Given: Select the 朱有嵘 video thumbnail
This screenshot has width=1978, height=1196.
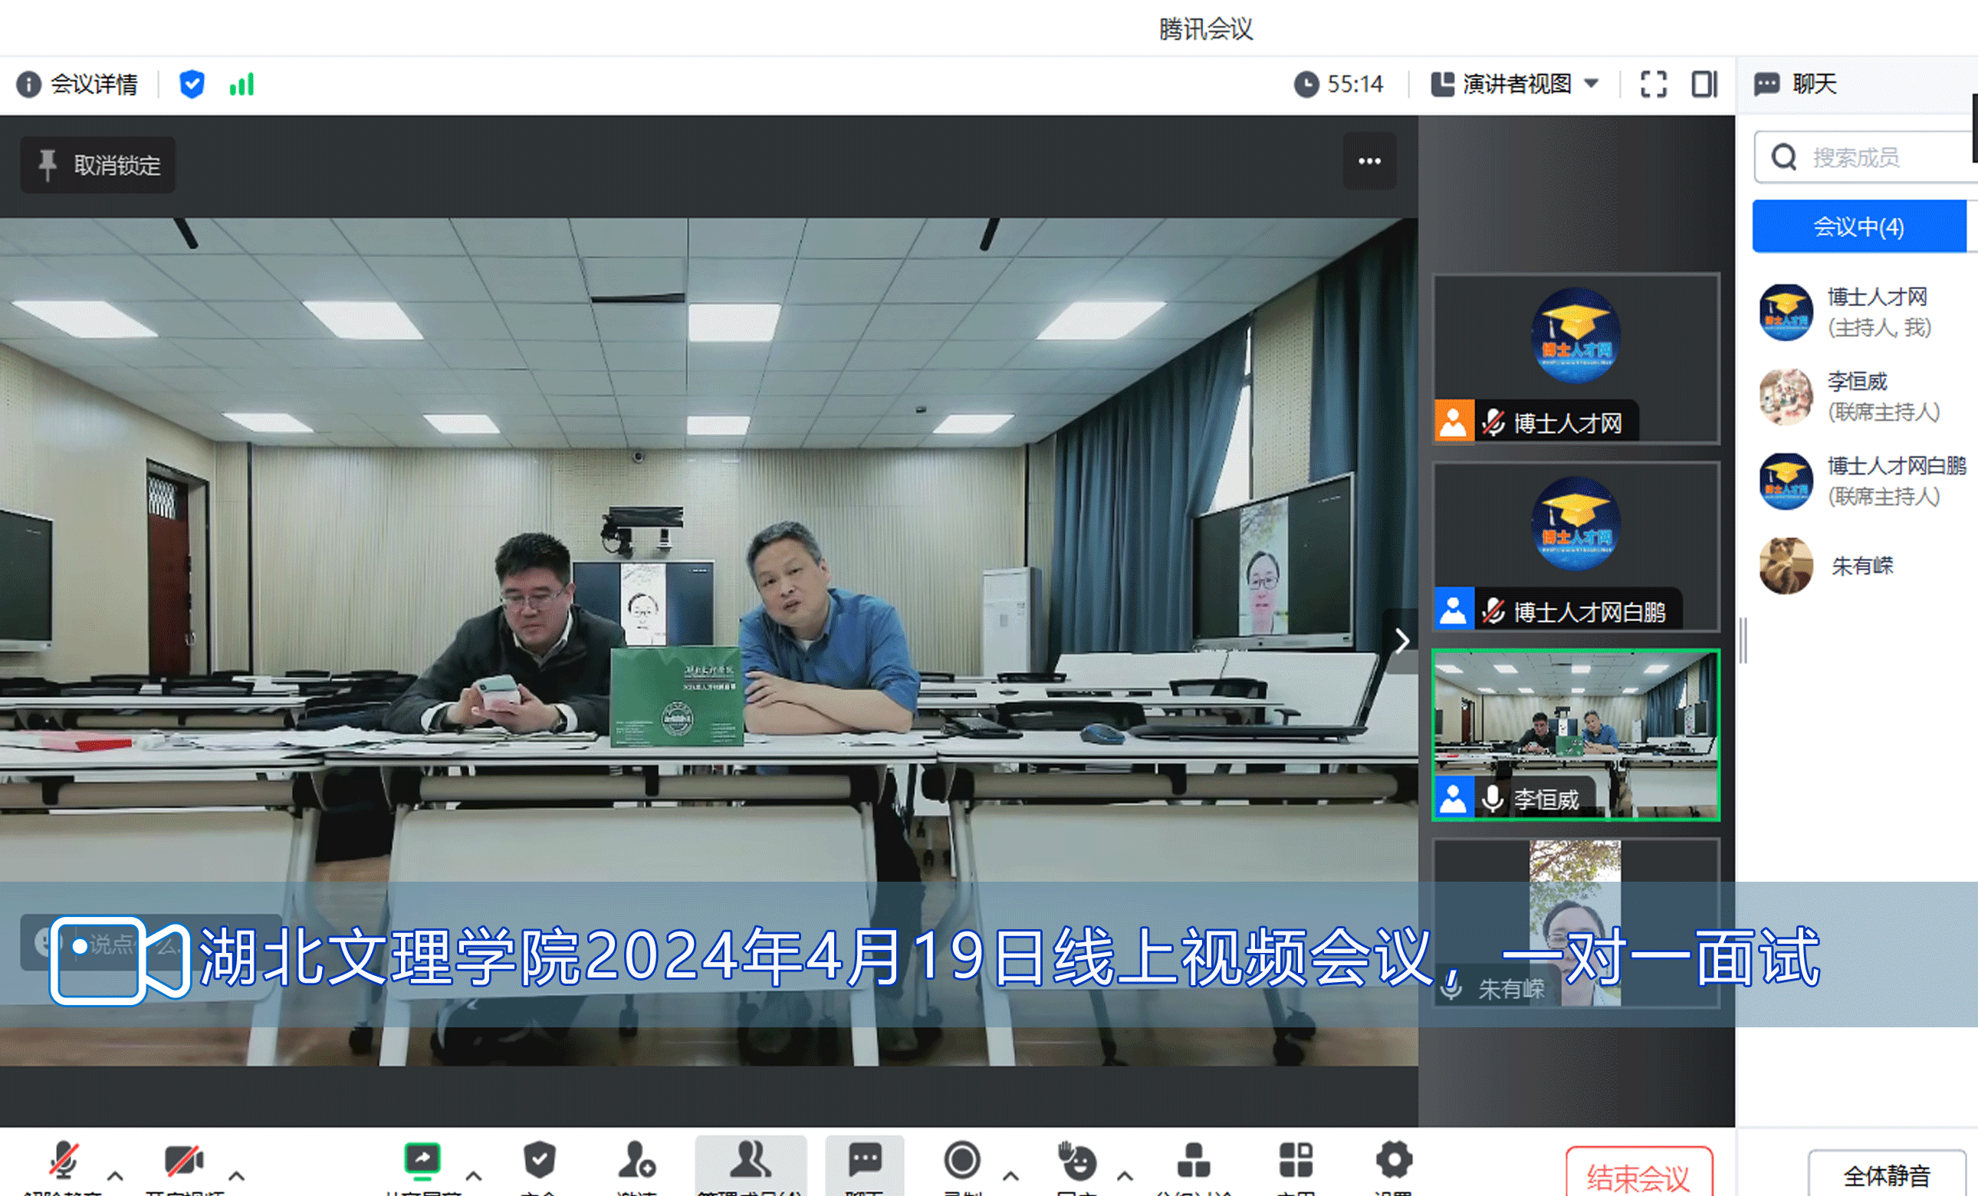Looking at the screenshot, I should point(1575,923).
